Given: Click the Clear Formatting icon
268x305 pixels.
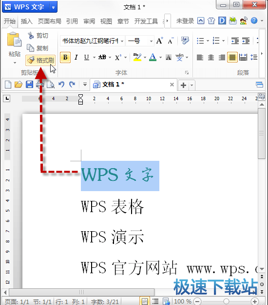Looking at the screenshot, I should pyautogui.click(x=185, y=41).
